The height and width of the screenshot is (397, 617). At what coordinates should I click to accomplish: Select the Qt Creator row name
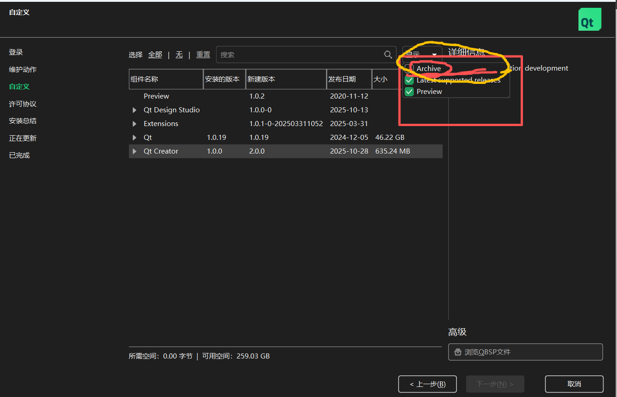[161, 151]
